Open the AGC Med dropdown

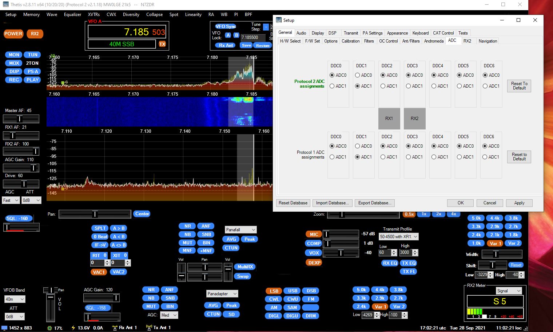tap(169, 315)
